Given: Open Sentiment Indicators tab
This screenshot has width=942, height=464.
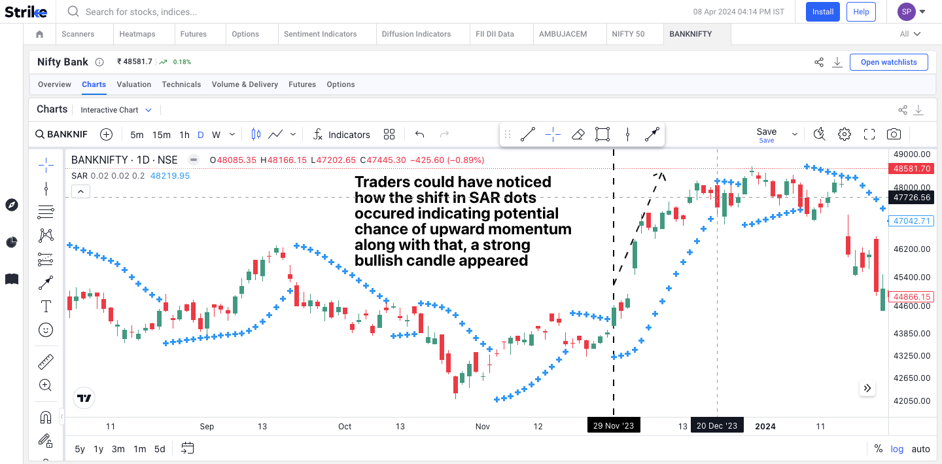Looking at the screenshot, I should (x=321, y=34).
